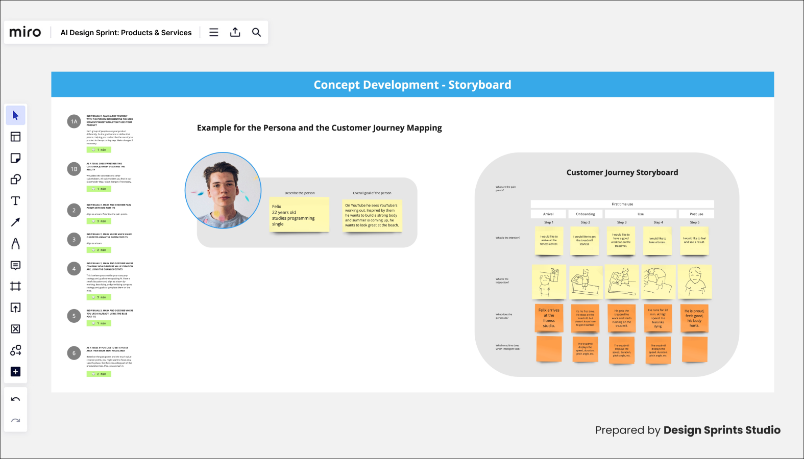Select the step 5 circle
Screen dimensions: 804x459
74,316
